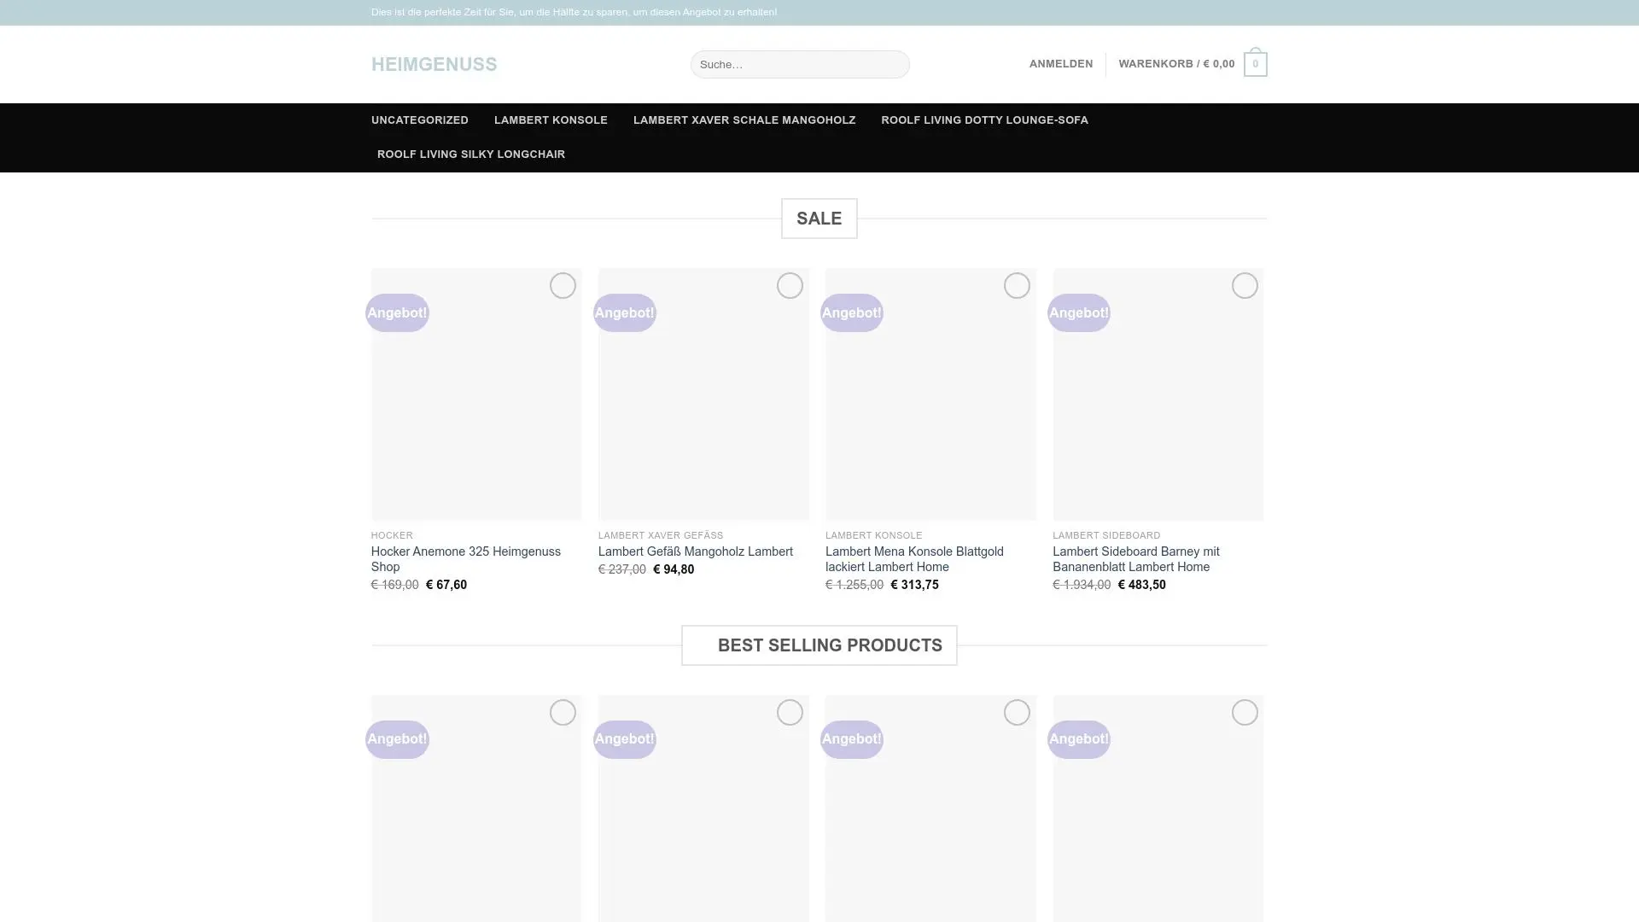Image resolution: width=1639 pixels, height=922 pixels.
Task: Select Lambert Xaver Schale Mangoholz menu
Action: (x=744, y=120)
